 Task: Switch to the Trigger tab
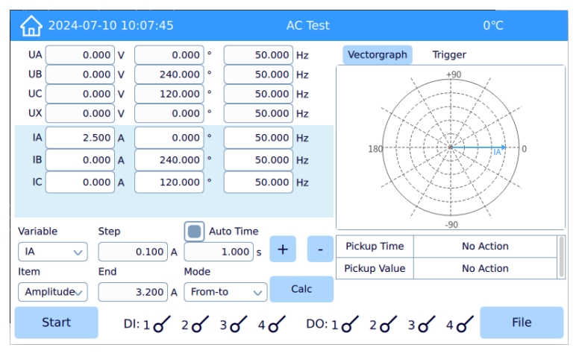pos(449,54)
